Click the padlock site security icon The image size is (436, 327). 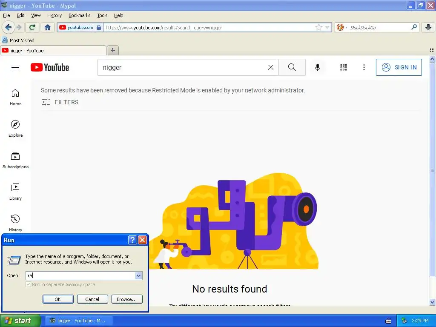coord(99,27)
